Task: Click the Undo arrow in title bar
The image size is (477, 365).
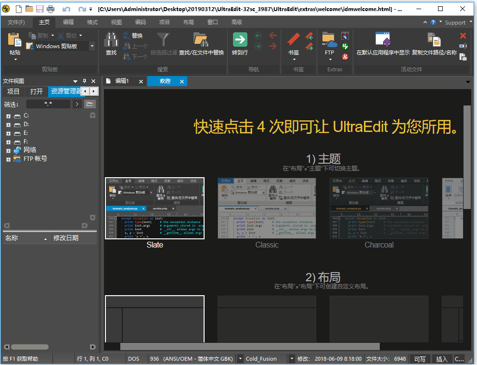Action: (66, 9)
